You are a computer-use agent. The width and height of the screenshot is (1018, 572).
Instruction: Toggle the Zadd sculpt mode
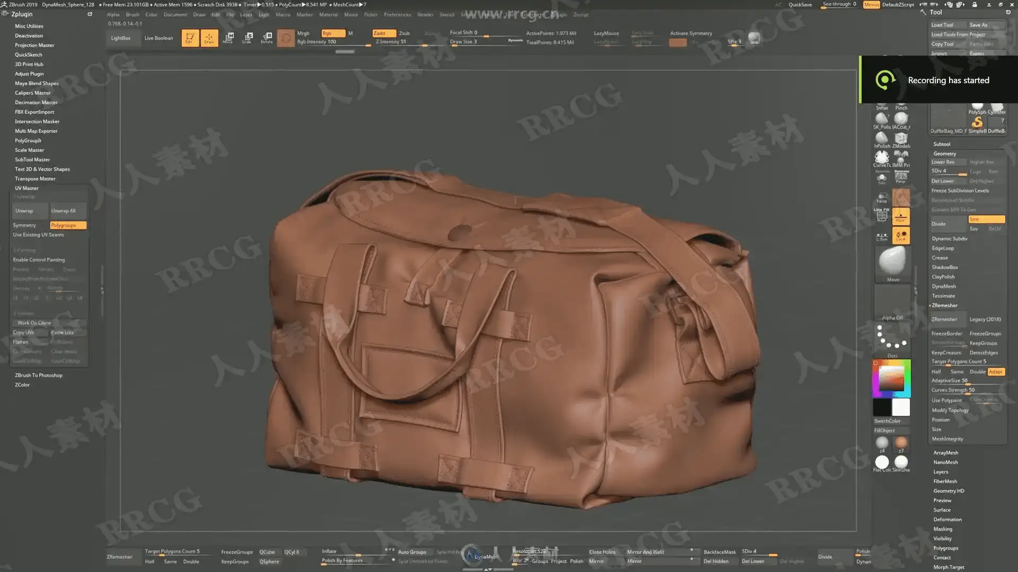click(384, 33)
